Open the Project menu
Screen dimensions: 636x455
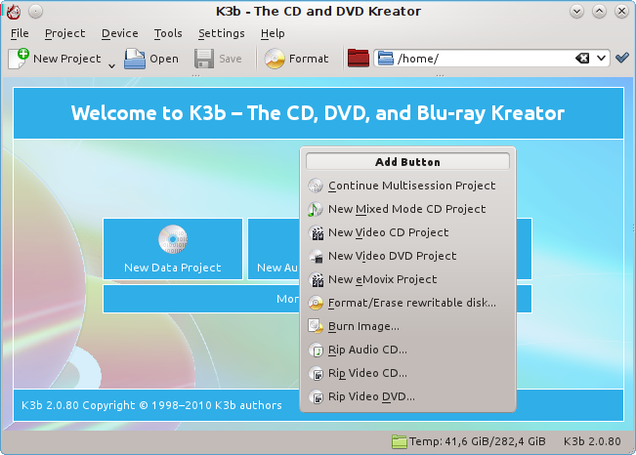64,33
